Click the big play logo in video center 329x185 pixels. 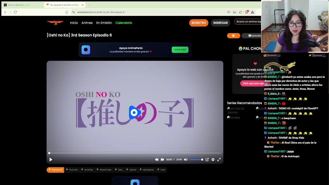135,113
